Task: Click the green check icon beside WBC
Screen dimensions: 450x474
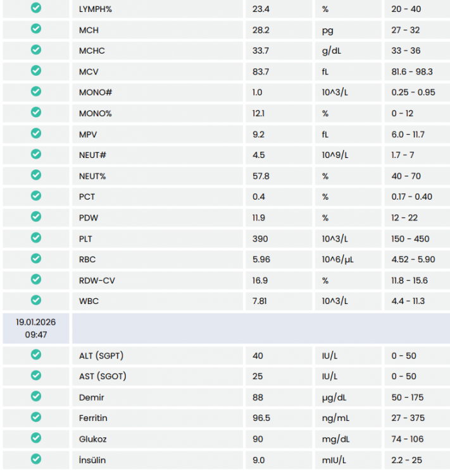Action: pyautogui.click(x=36, y=300)
